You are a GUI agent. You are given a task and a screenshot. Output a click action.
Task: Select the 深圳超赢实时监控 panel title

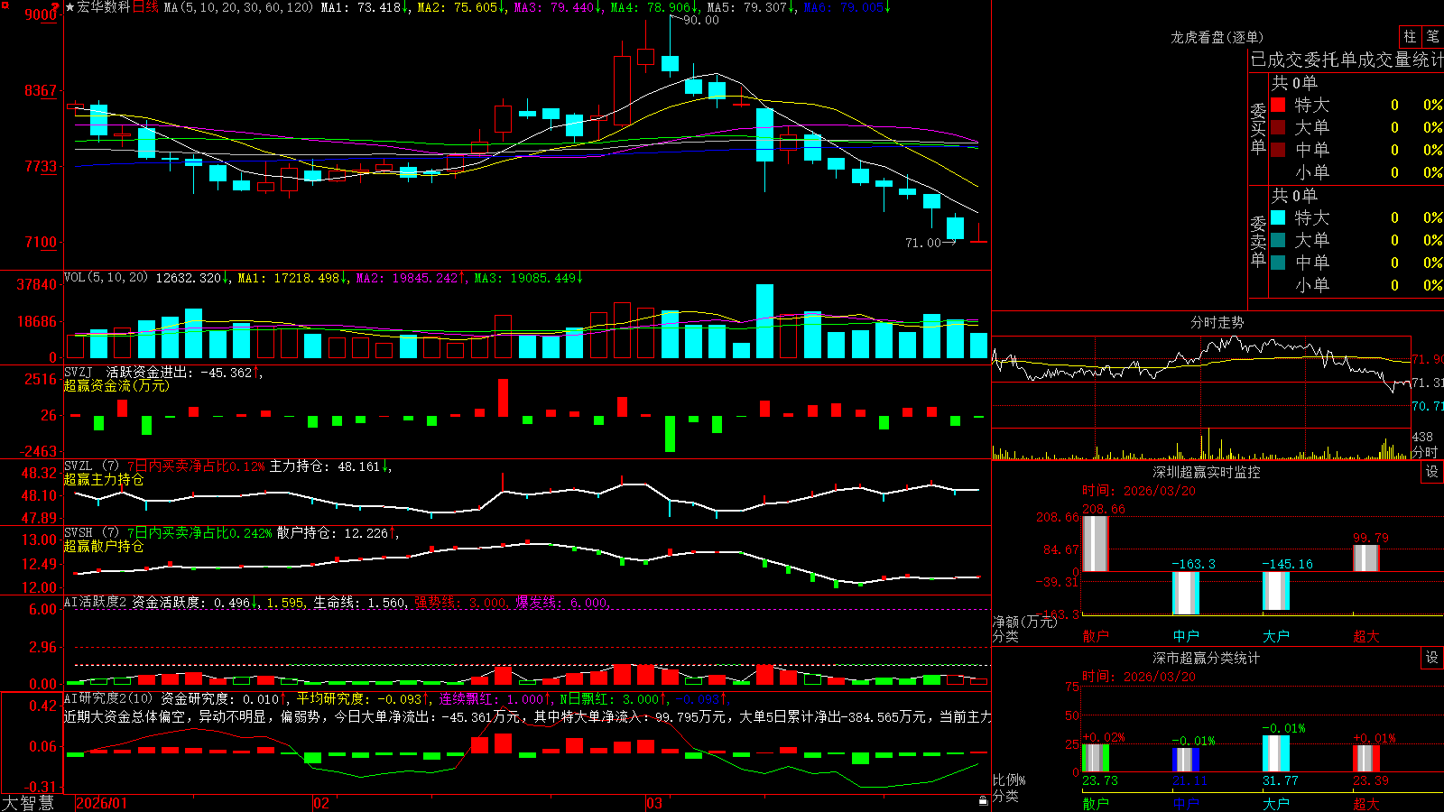(x=1207, y=472)
